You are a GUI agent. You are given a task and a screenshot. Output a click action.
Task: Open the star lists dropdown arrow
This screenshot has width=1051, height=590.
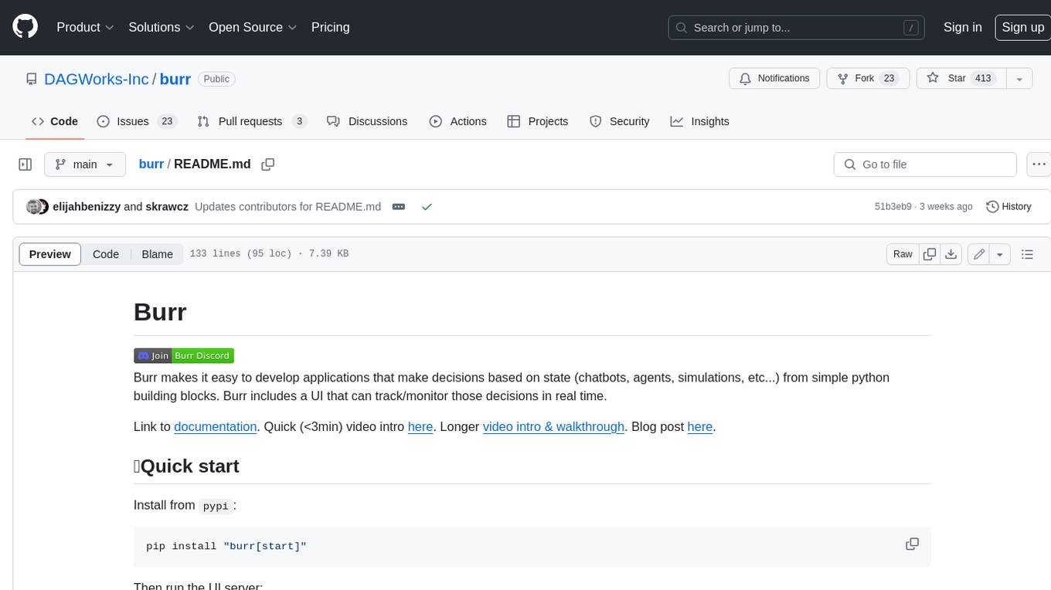1019,79
